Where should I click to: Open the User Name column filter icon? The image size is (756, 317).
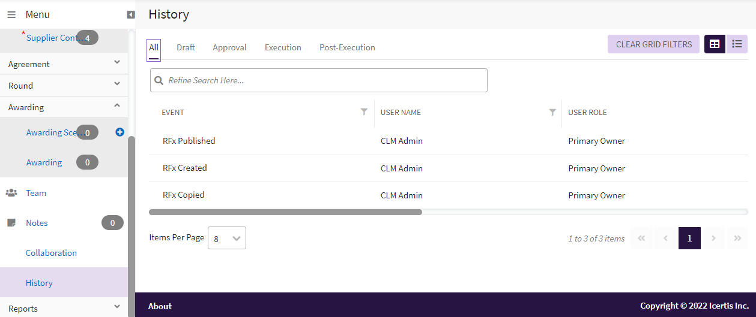552,112
